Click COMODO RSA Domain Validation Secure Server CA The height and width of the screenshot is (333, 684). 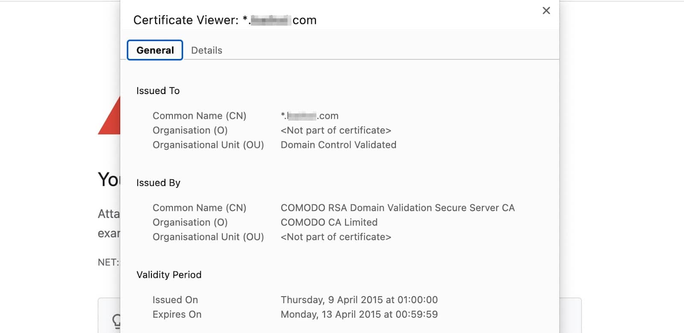pyautogui.click(x=397, y=208)
